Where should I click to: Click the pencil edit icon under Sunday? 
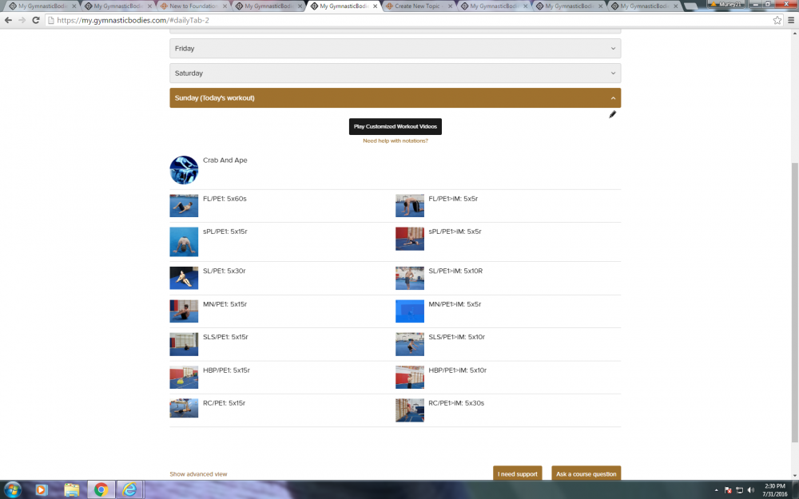[613, 114]
